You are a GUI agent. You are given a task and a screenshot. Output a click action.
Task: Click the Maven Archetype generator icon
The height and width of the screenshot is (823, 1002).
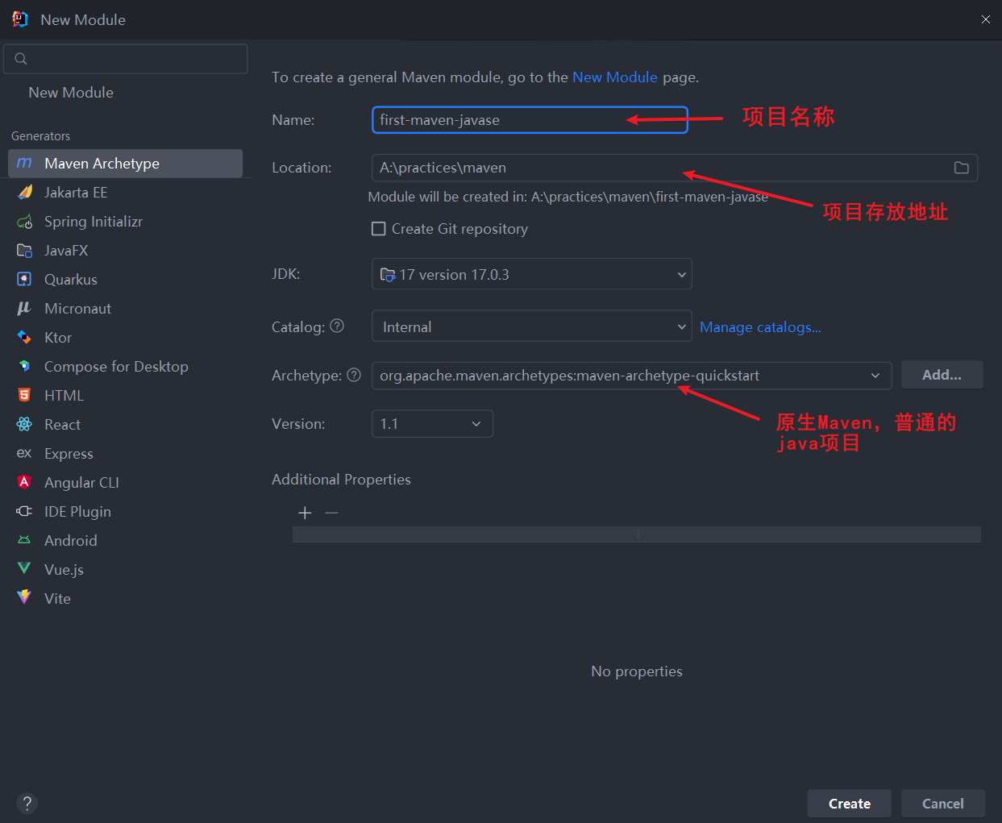point(24,163)
